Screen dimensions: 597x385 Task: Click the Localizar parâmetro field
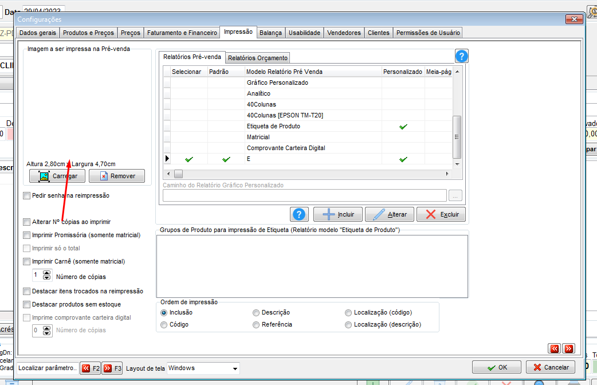(x=48, y=368)
